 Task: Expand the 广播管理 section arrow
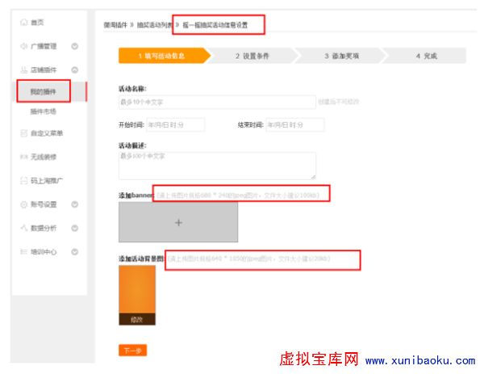pos(74,46)
